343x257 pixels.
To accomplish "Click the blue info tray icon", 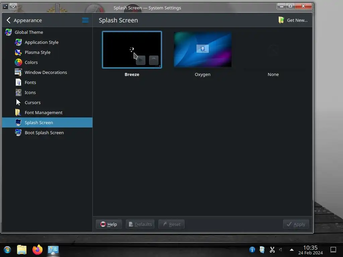I will [x=252, y=250].
